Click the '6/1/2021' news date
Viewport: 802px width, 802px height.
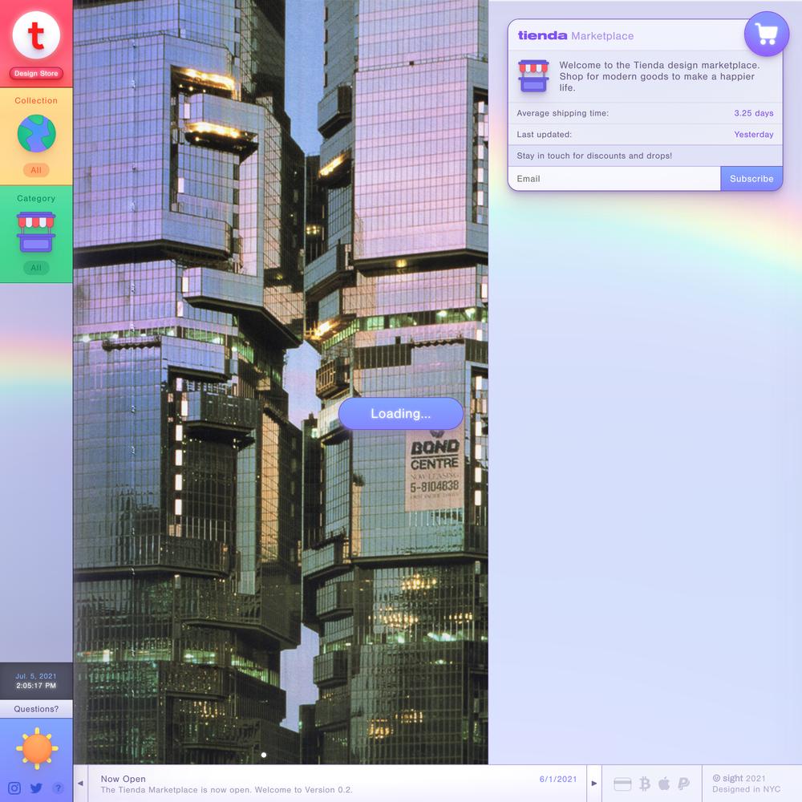[558, 779]
